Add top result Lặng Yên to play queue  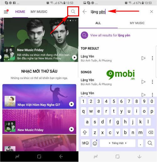143,58
